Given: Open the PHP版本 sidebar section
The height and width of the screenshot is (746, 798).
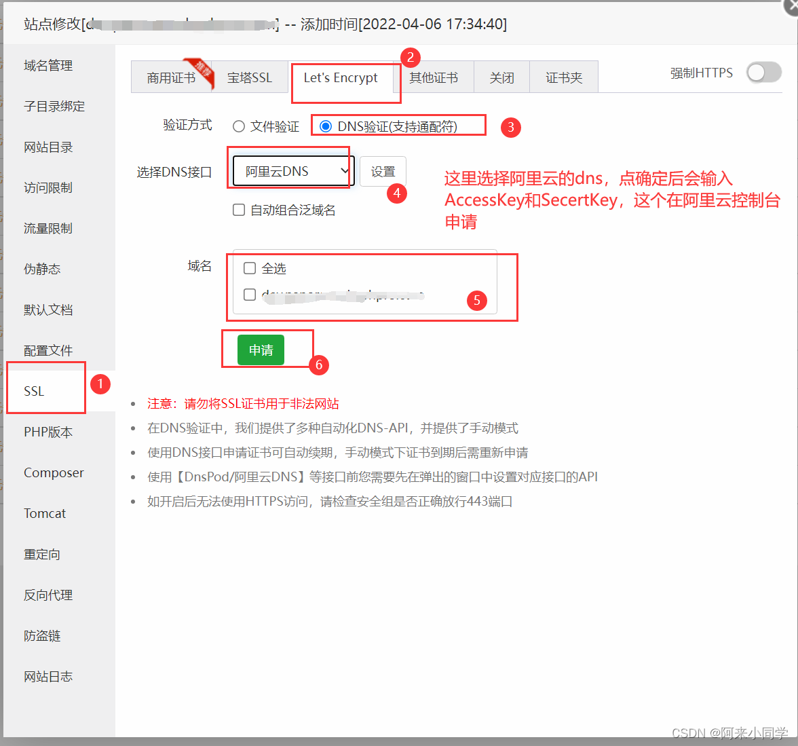Looking at the screenshot, I should tap(48, 432).
